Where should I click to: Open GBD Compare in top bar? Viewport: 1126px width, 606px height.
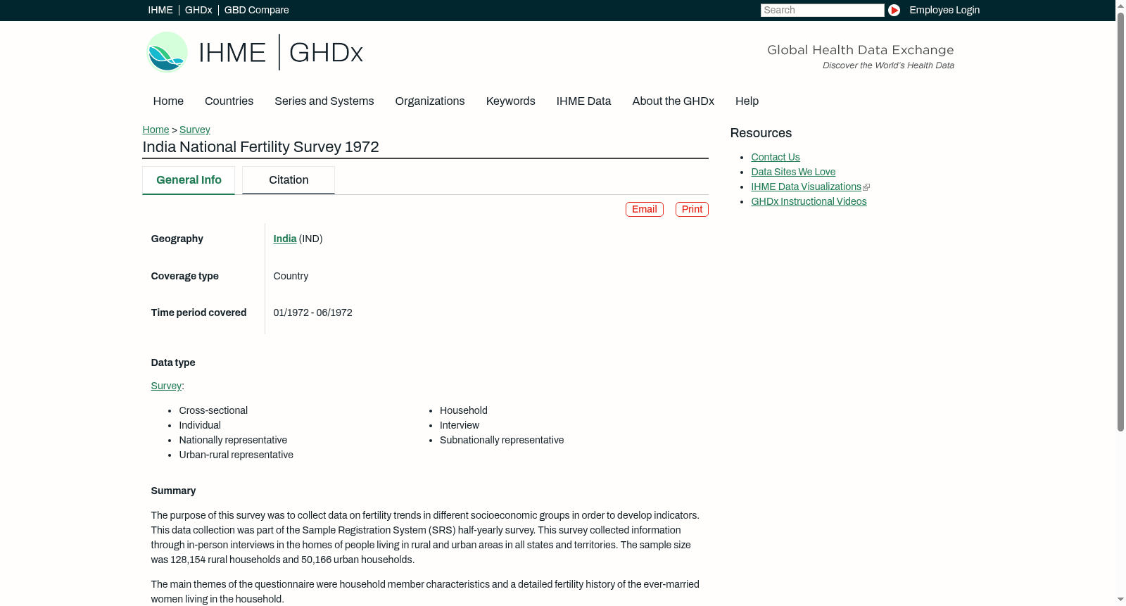(x=257, y=10)
